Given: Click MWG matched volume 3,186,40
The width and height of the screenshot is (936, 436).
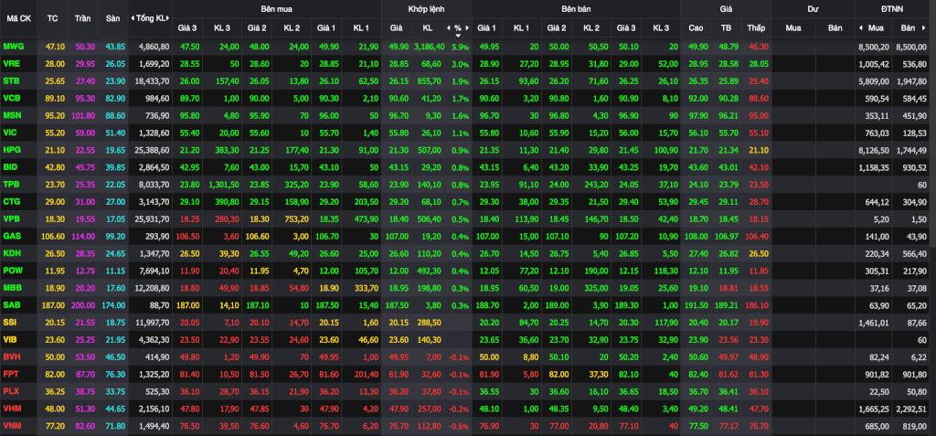Looking at the screenshot, I should coord(430,46).
